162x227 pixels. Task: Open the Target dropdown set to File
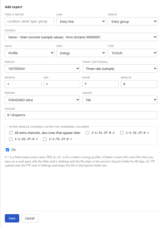pos(120,100)
